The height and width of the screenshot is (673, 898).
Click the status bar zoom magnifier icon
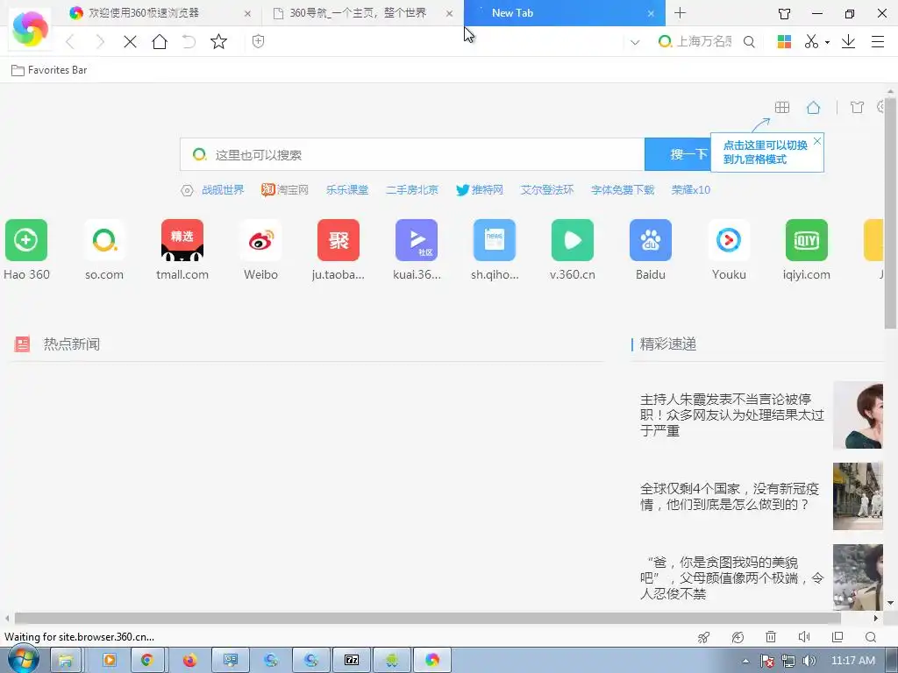click(871, 637)
